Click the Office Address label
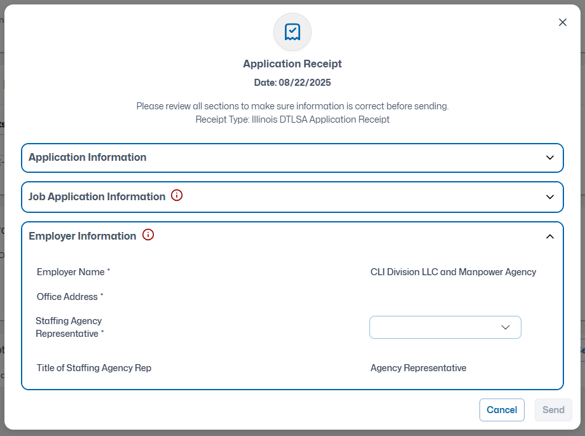Image resolution: width=585 pixels, height=436 pixels. pyautogui.click(x=70, y=297)
